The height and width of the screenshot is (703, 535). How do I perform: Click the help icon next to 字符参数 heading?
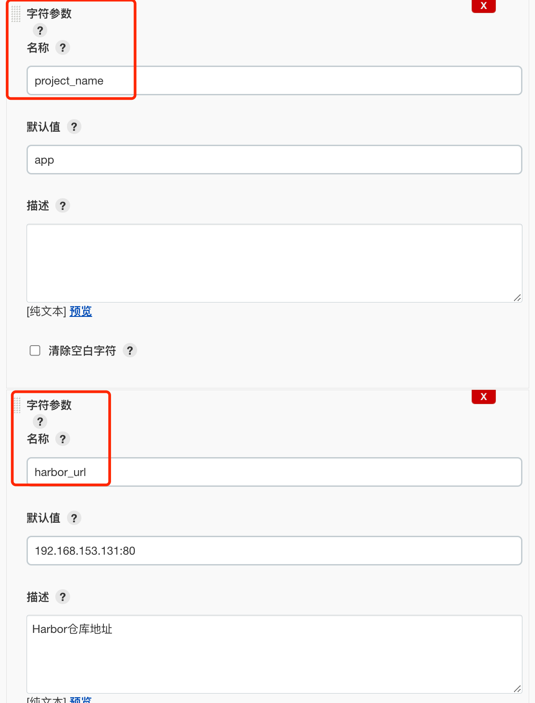[40, 30]
